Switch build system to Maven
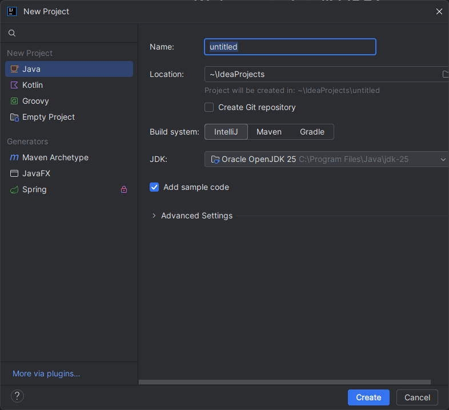Image resolution: width=449 pixels, height=410 pixels. (x=268, y=132)
